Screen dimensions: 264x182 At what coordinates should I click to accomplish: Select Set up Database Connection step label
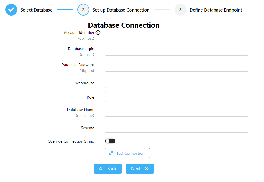pos(121,10)
